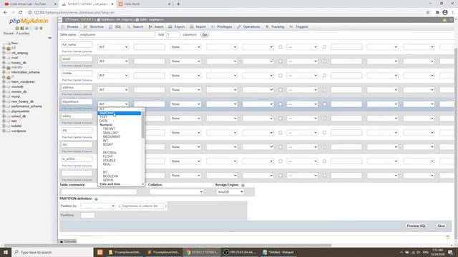The height and width of the screenshot is (257, 458).
Task: Click the Table name input field
Action: (117, 35)
